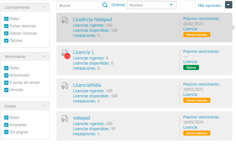The width and height of the screenshot is (236, 144).
Task: Click the 18/09/2024 expiry date
Action: tap(193, 122)
